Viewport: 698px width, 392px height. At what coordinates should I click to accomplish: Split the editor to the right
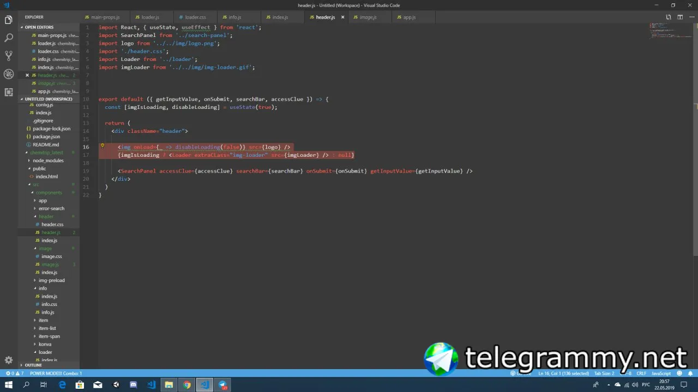click(x=680, y=17)
